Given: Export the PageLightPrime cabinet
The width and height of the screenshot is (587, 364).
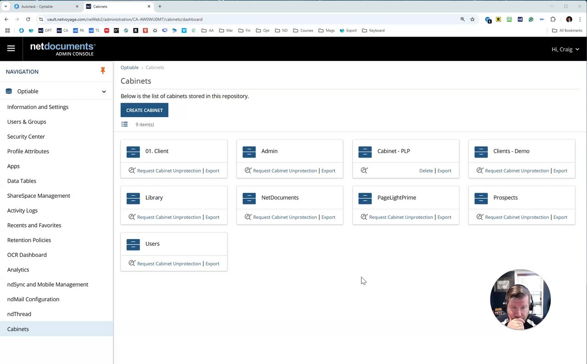Looking at the screenshot, I should [x=444, y=217].
